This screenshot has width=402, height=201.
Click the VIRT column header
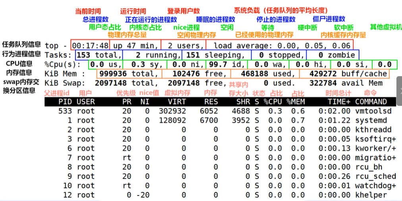177,102
